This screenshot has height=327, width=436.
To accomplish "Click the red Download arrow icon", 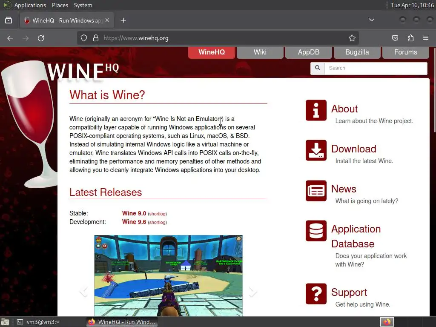I will (316, 150).
